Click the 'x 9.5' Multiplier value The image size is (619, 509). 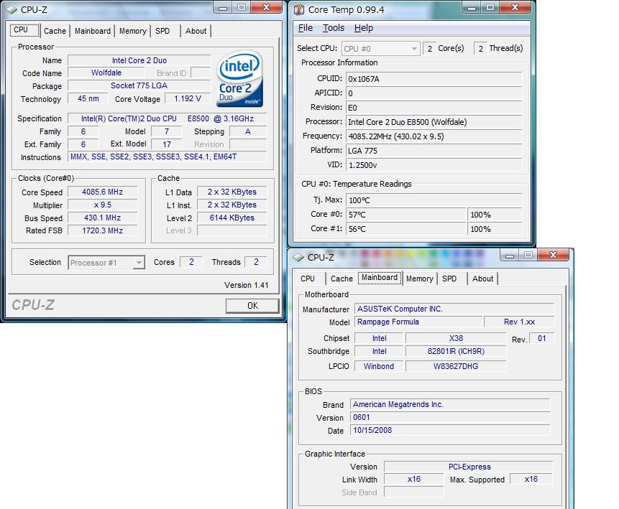103,205
